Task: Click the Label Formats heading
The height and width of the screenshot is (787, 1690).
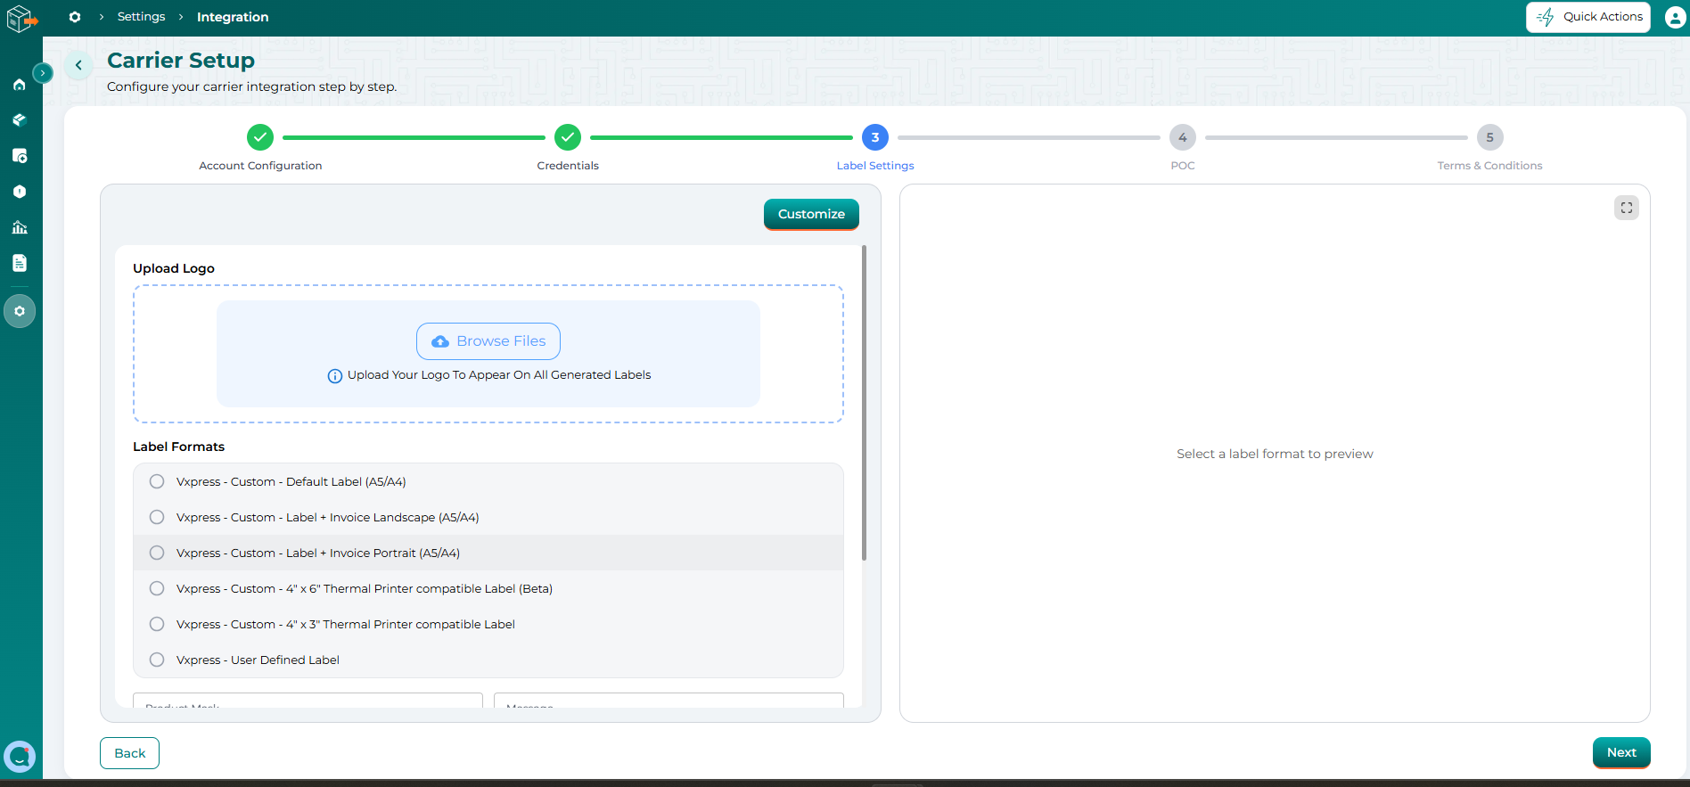Action: pyautogui.click(x=178, y=447)
